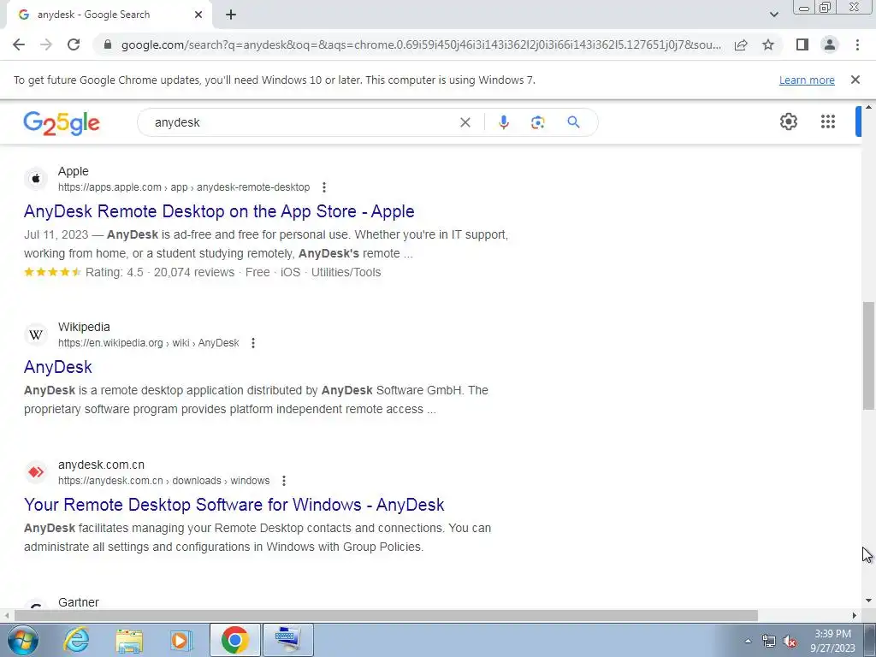
Task: Open the Chrome side panel
Action: pyautogui.click(x=802, y=44)
